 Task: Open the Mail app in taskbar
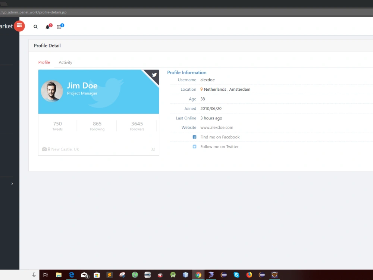coord(84,275)
